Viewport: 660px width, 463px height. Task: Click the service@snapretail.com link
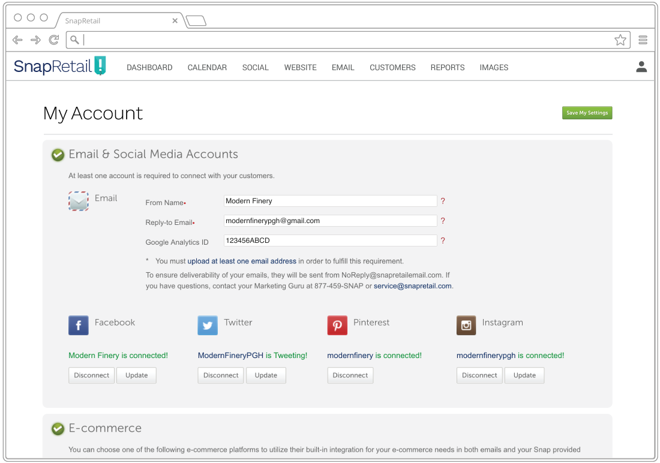point(413,286)
